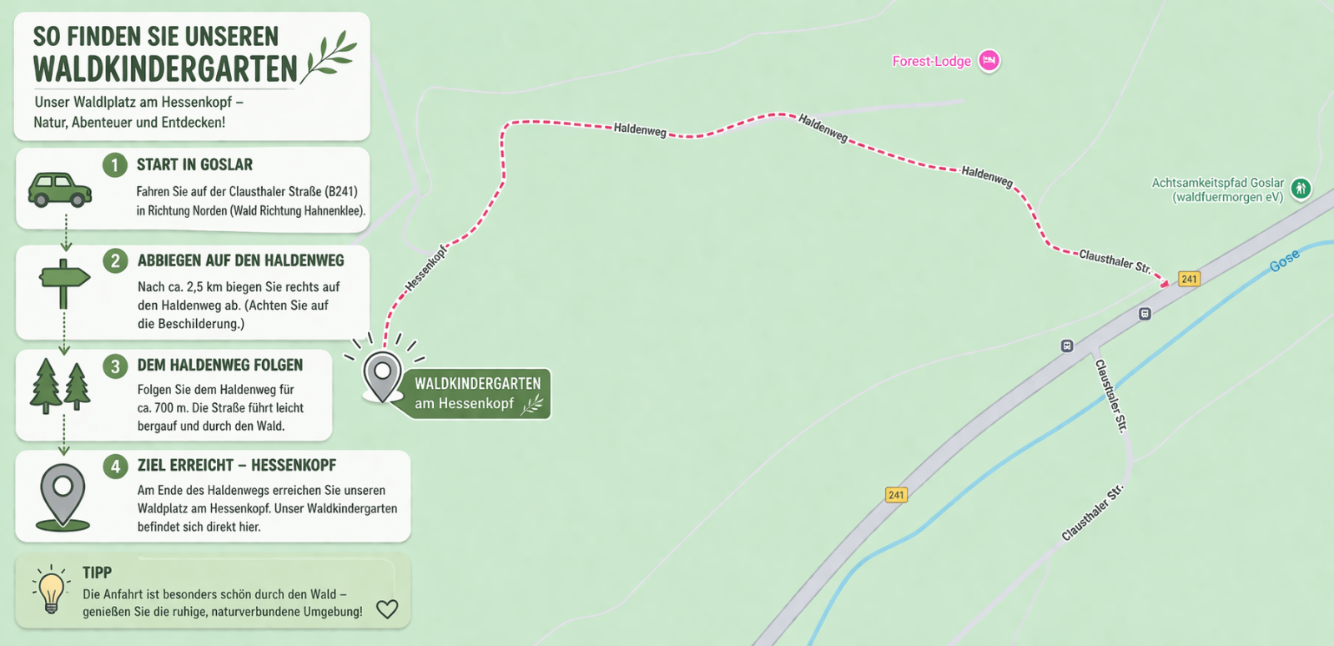This screenshot has width=1334, height=646.
Task: Click the pink Forest-Lodge hotel marker
Action: [x=989, y=60]
